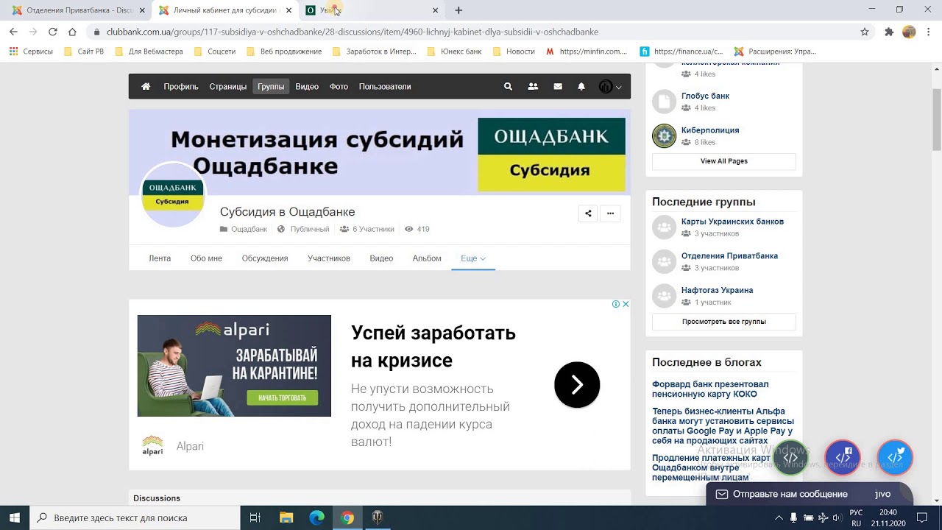The height and width of the screenshot is (530, 942).
Task: Open the Юнекс банк bookmark folder
Action: tap(454, 52)
